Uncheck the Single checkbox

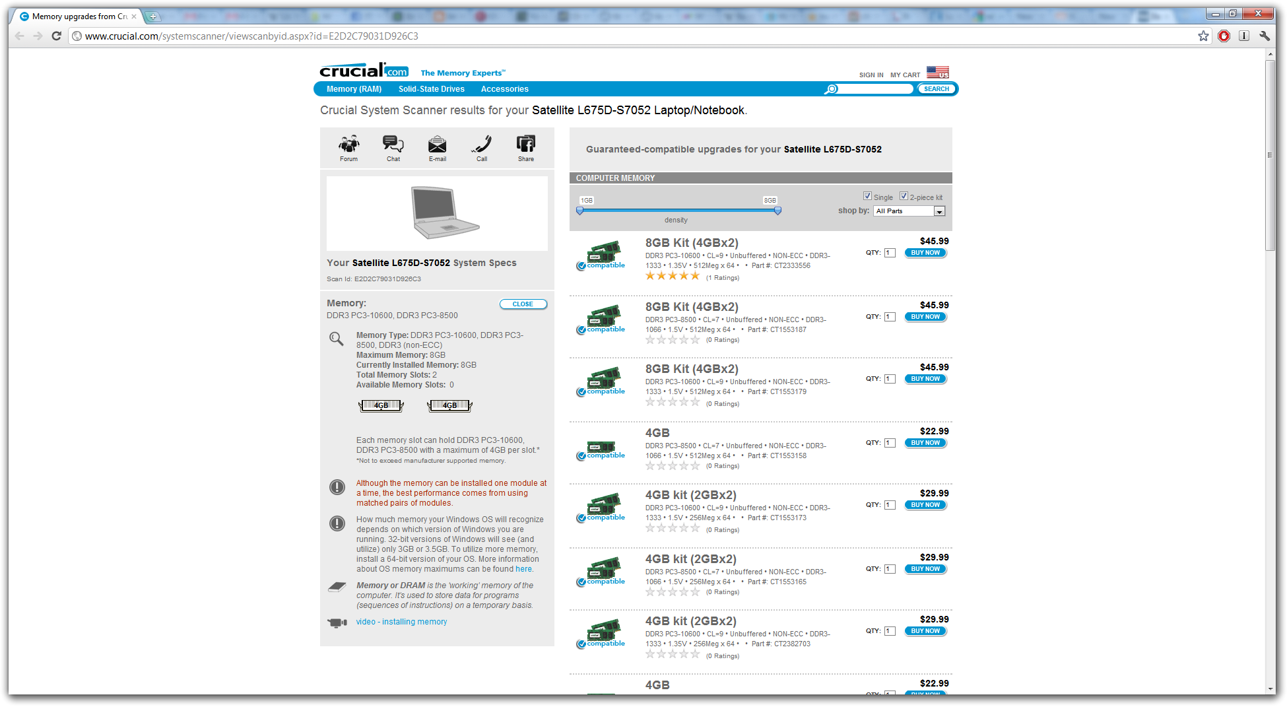click(867, 196)
